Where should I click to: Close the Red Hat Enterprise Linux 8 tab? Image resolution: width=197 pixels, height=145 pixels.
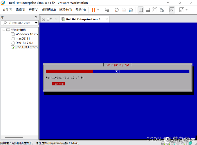[106, 19]
